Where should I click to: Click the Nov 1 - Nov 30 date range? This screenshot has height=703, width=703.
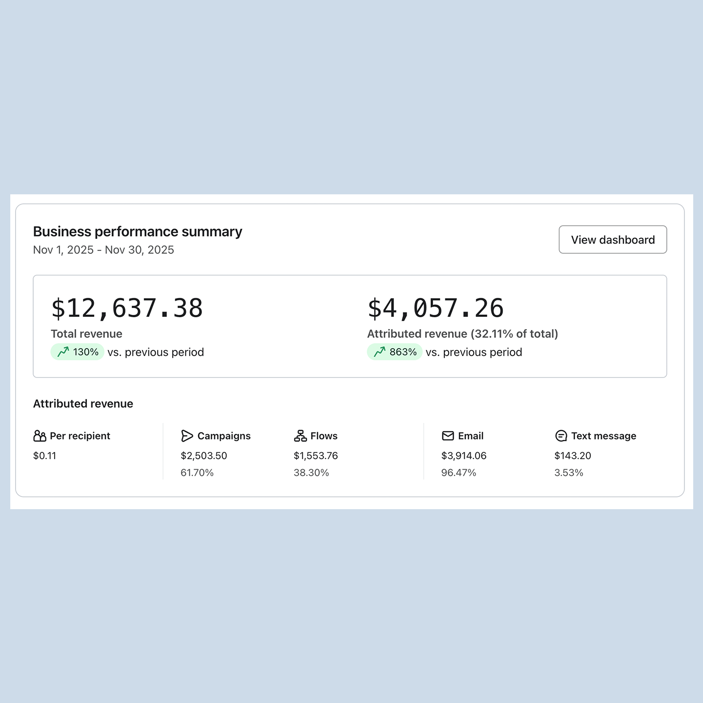click(x=103, y=250)
